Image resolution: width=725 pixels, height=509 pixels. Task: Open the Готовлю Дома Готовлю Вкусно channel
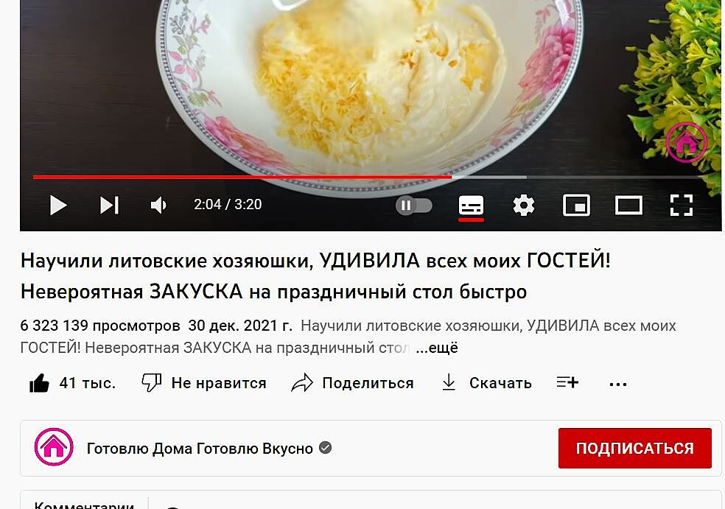[x=200, y=449]
